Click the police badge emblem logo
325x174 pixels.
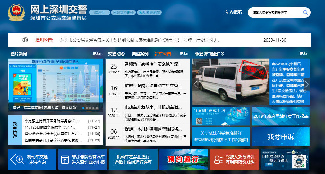tap(16, 12)
